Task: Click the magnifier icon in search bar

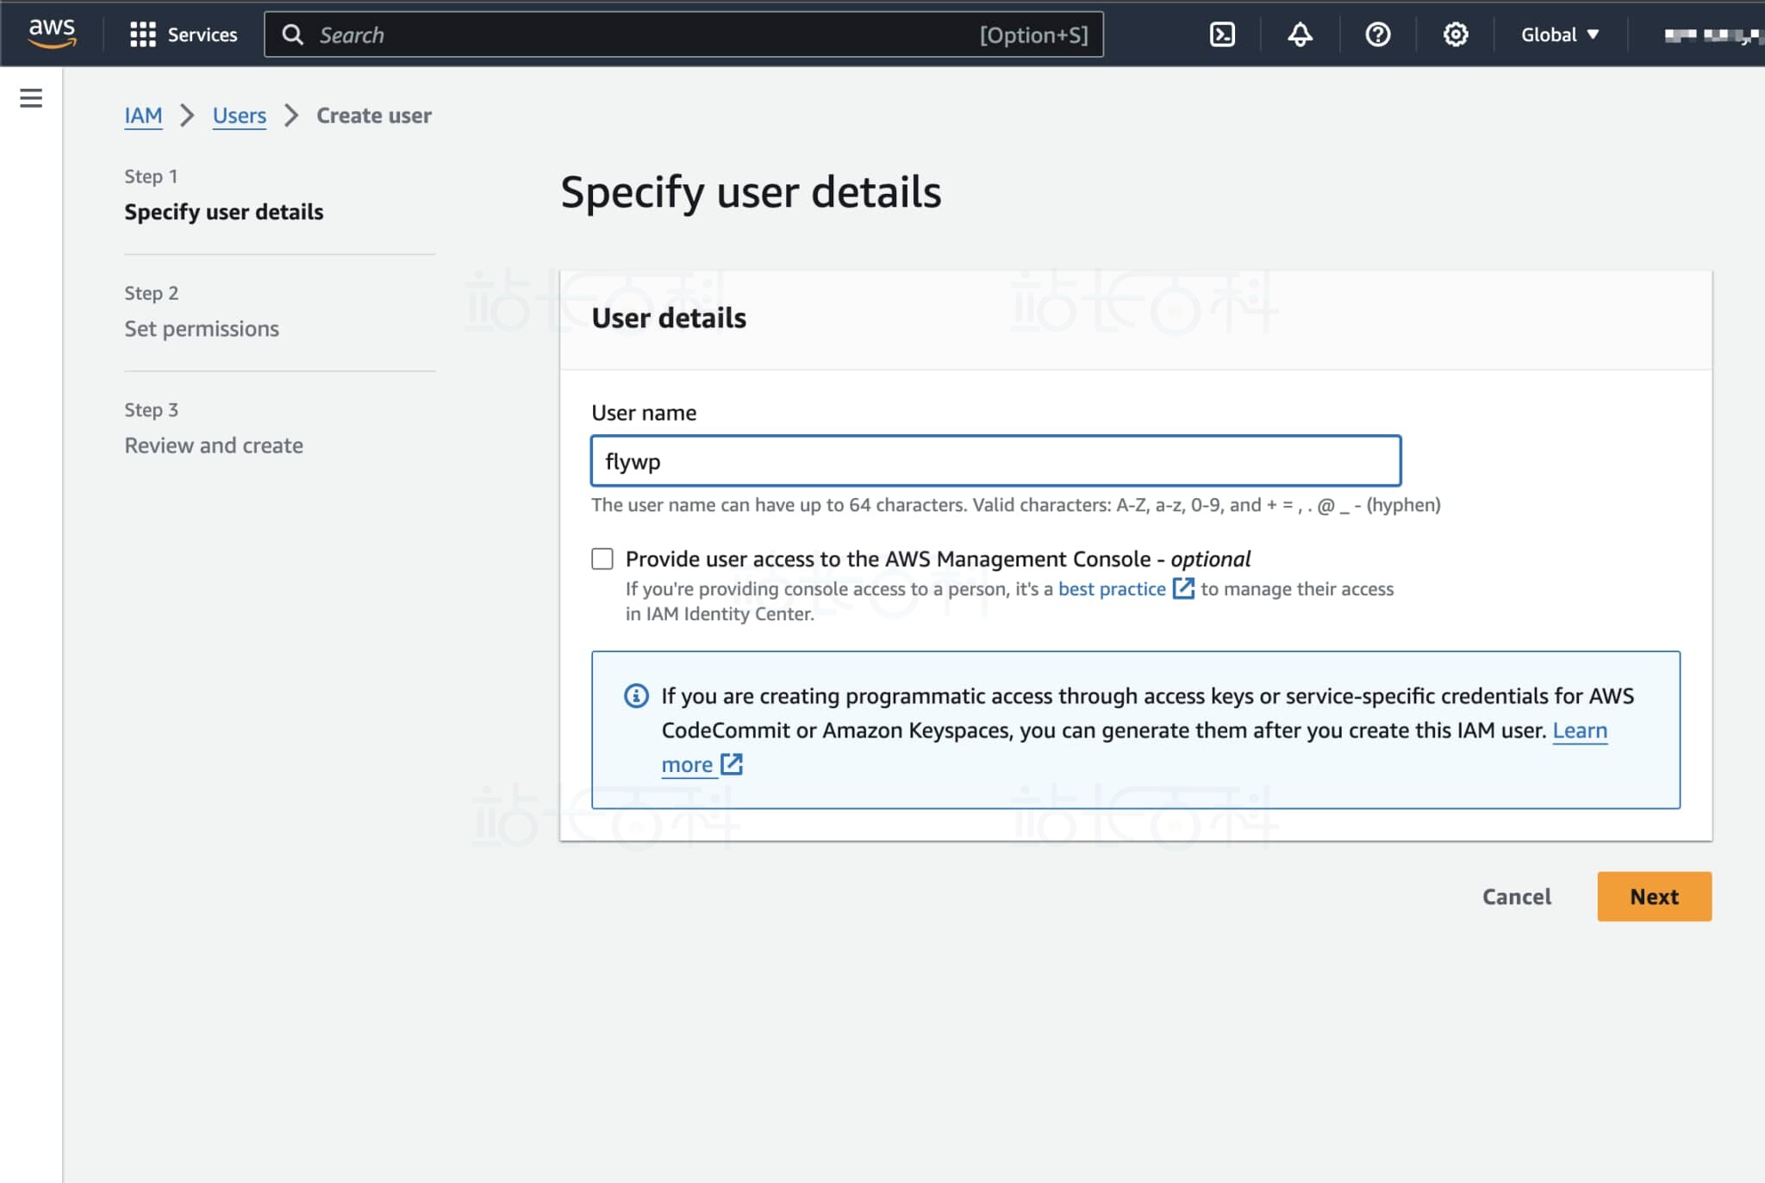Action: [x=293, y=34]
